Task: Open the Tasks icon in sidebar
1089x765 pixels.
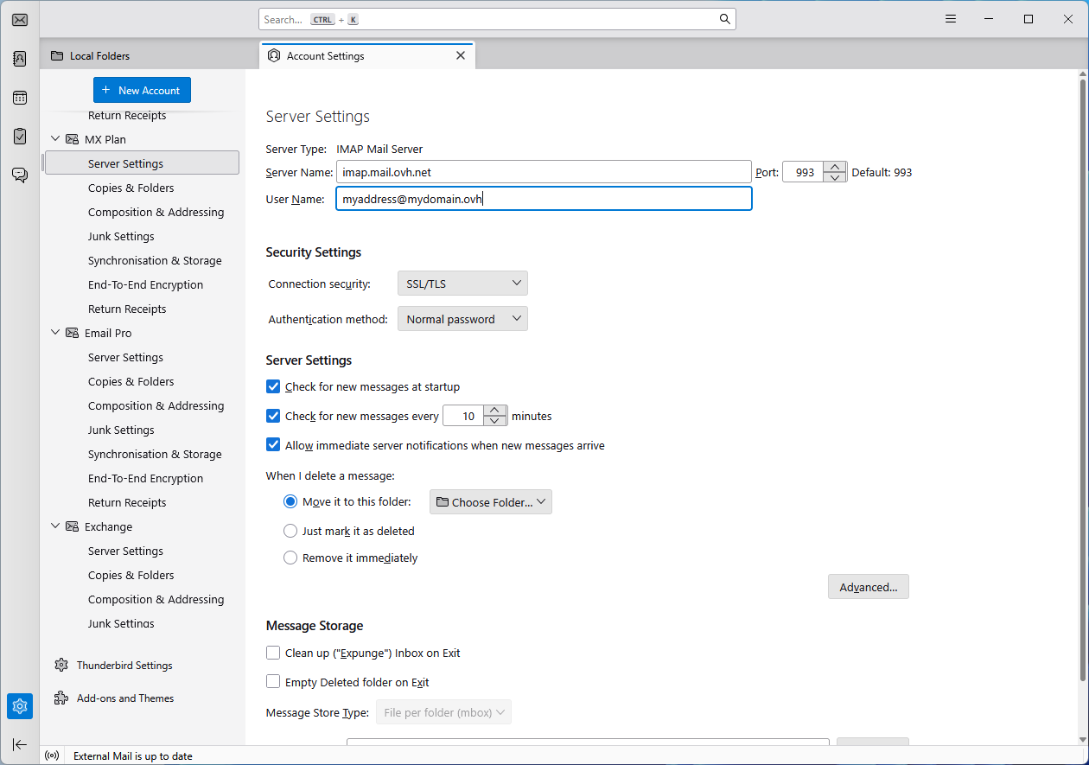Action: [20, 137]
